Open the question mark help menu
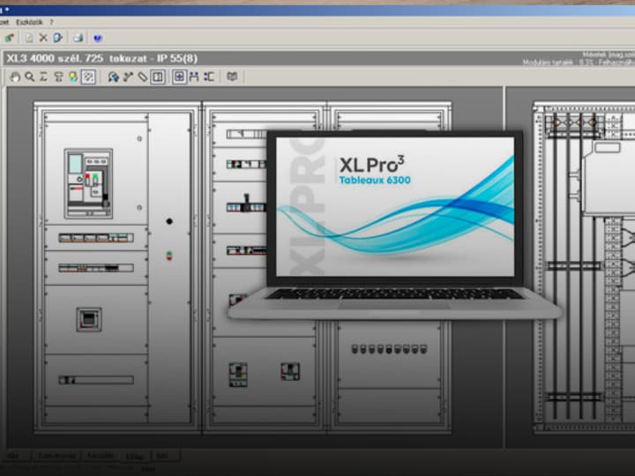Screen dimensions: 635x476 51,21
